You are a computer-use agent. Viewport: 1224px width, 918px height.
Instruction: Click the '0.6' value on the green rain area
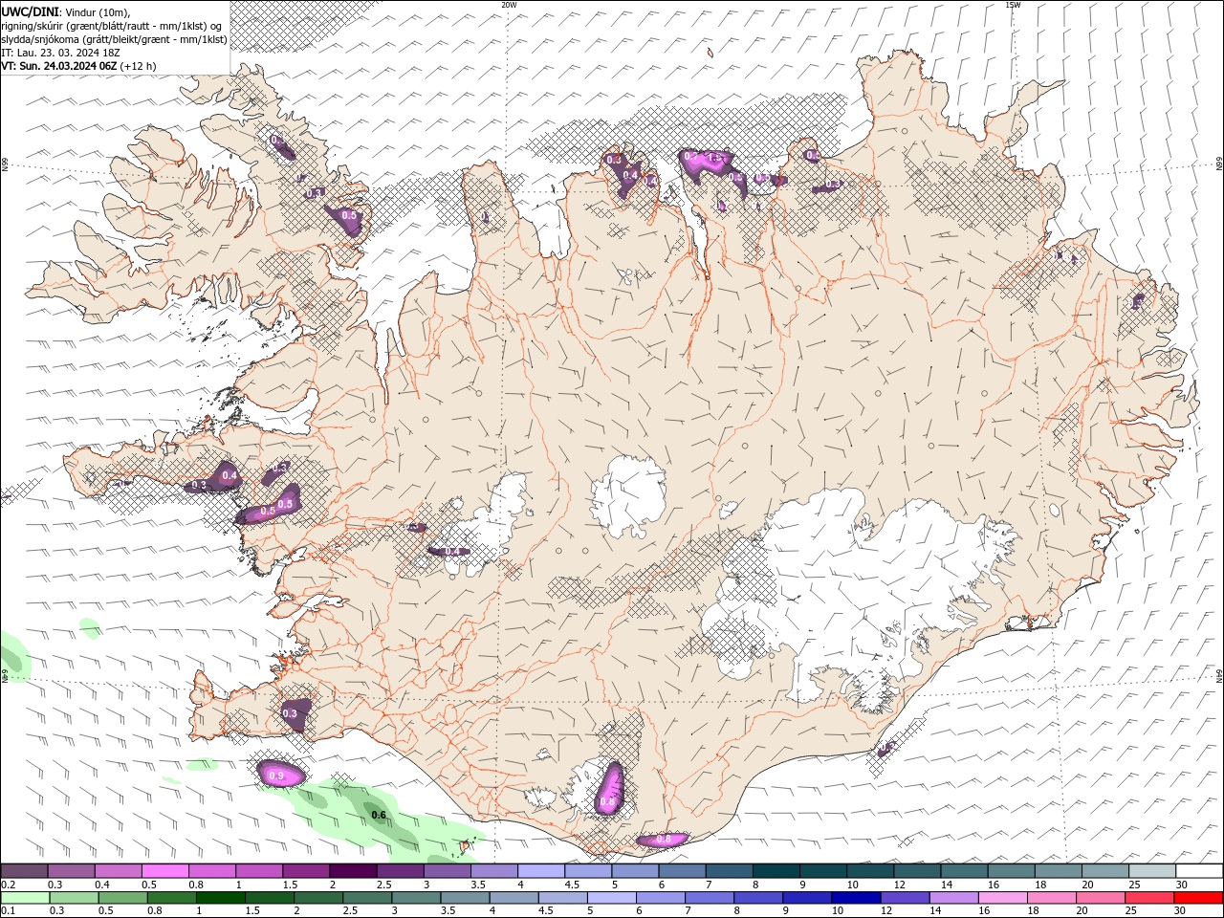pos(379,815)
